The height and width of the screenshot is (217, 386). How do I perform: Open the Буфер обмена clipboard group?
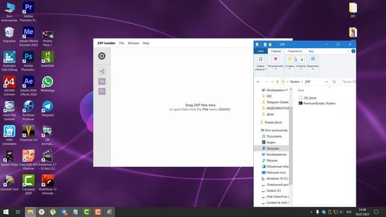pos(261,63)
